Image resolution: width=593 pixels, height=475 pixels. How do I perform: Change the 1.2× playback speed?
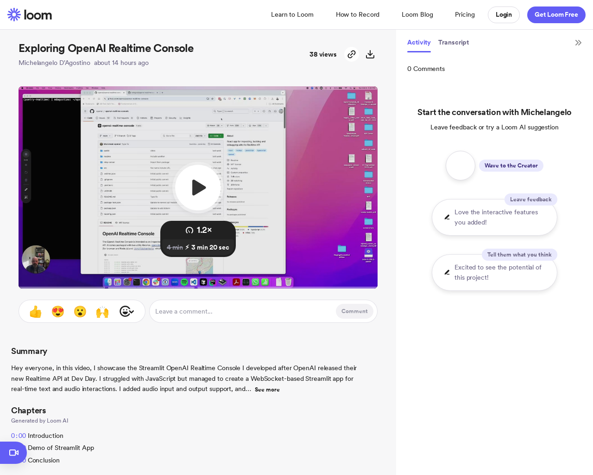point(198,230)
